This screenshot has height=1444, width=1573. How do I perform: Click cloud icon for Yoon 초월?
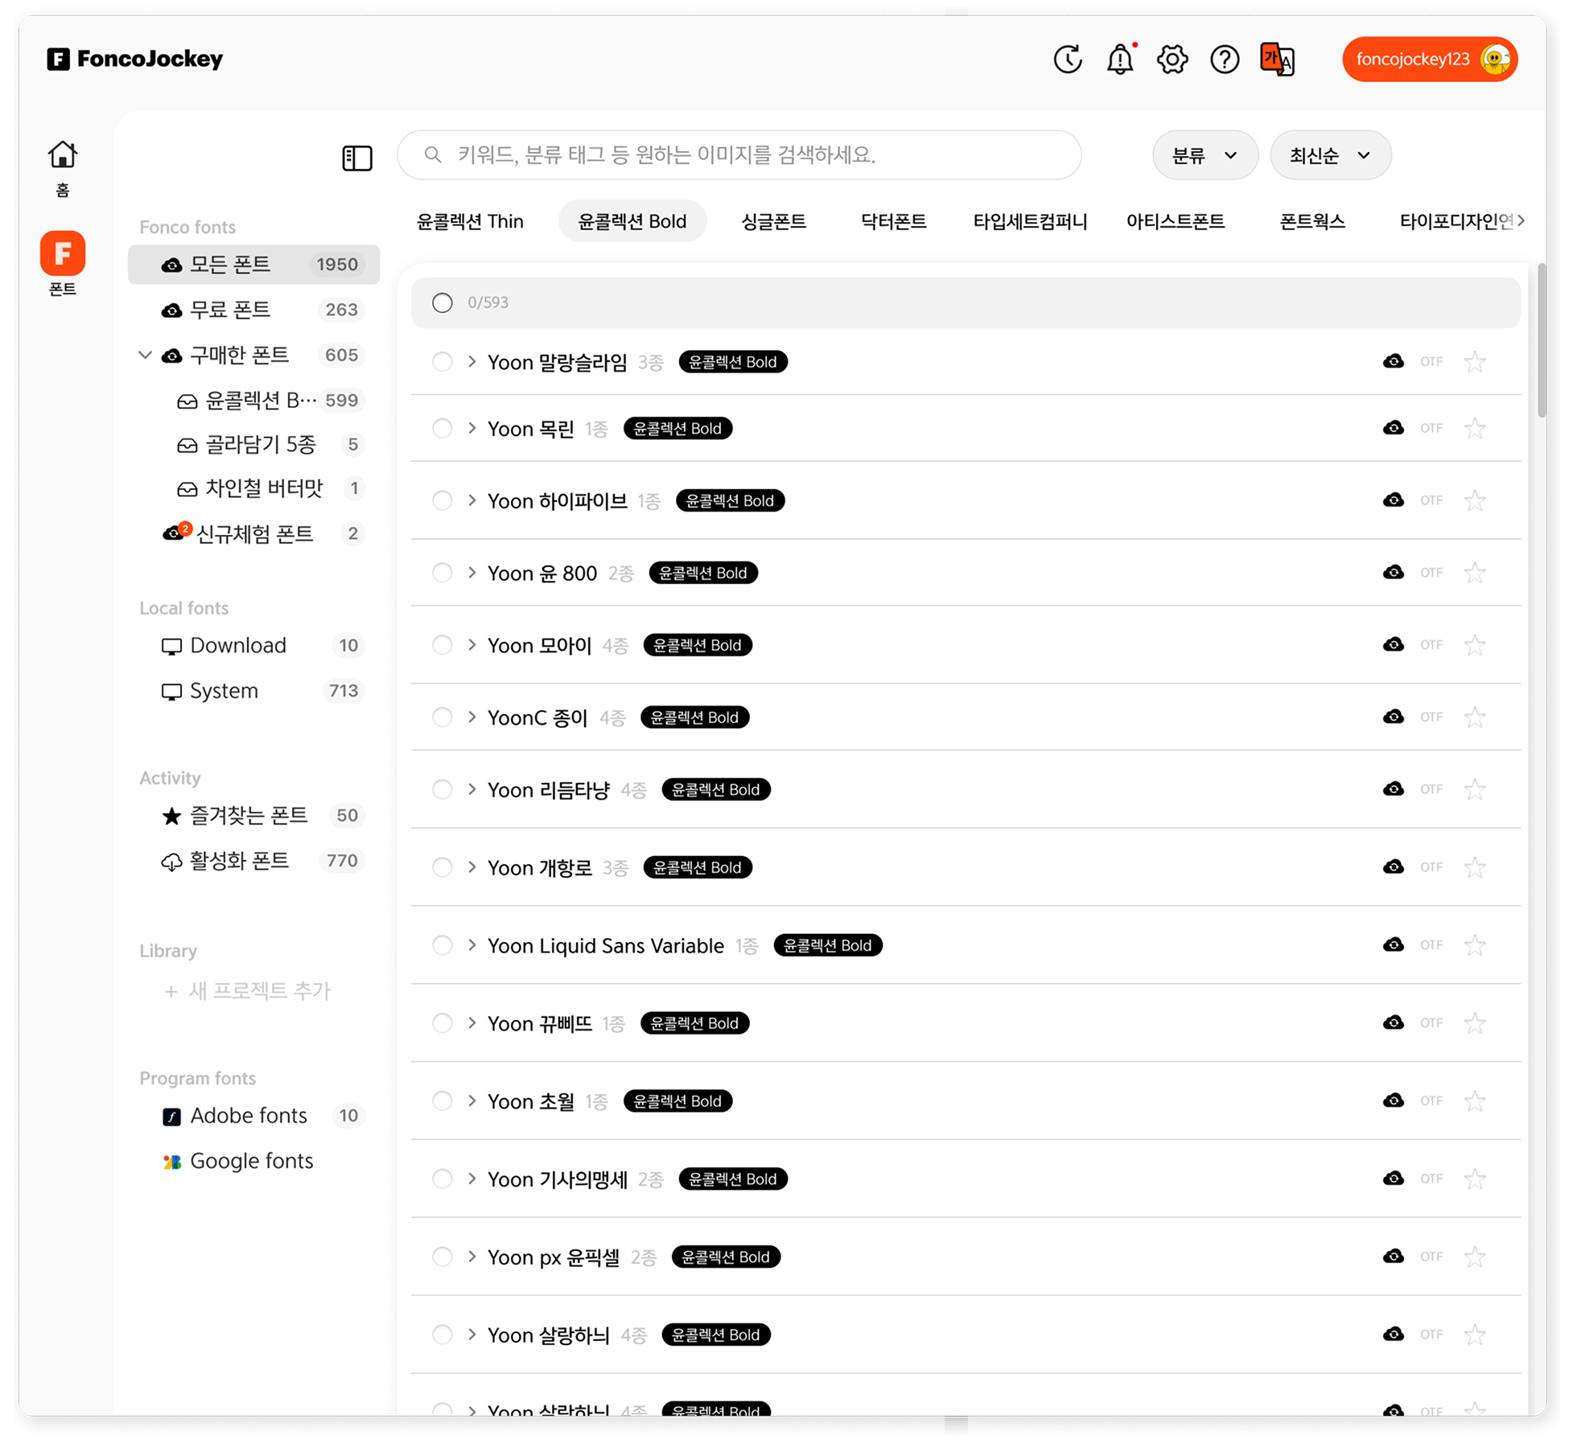click(x=1393, y=1101)
